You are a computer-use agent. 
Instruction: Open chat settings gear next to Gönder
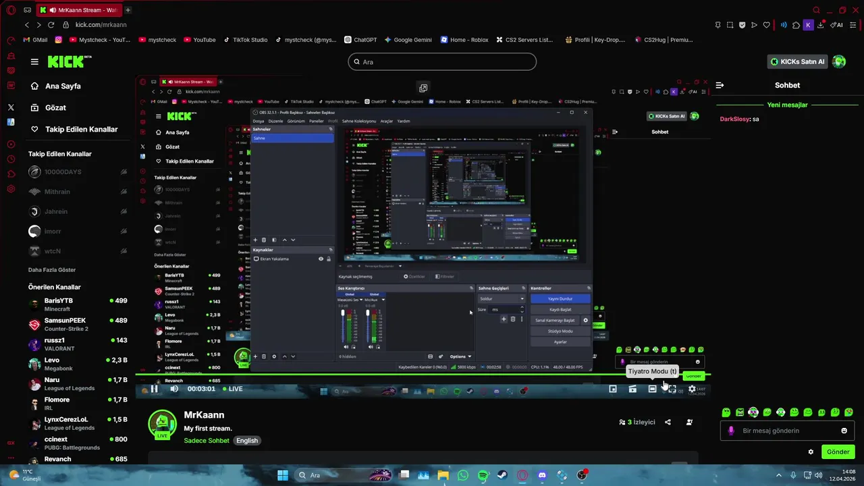pos(811,452)
